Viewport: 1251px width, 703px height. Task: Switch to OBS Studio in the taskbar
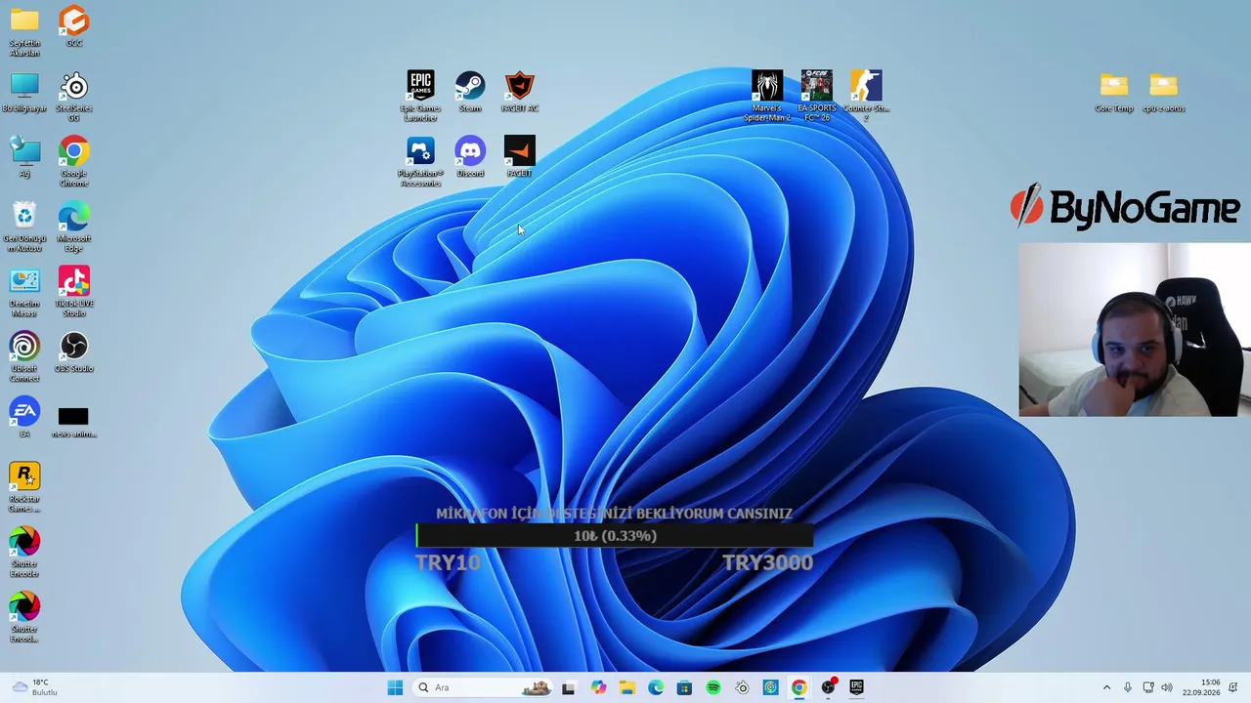[x=828, y=687]
